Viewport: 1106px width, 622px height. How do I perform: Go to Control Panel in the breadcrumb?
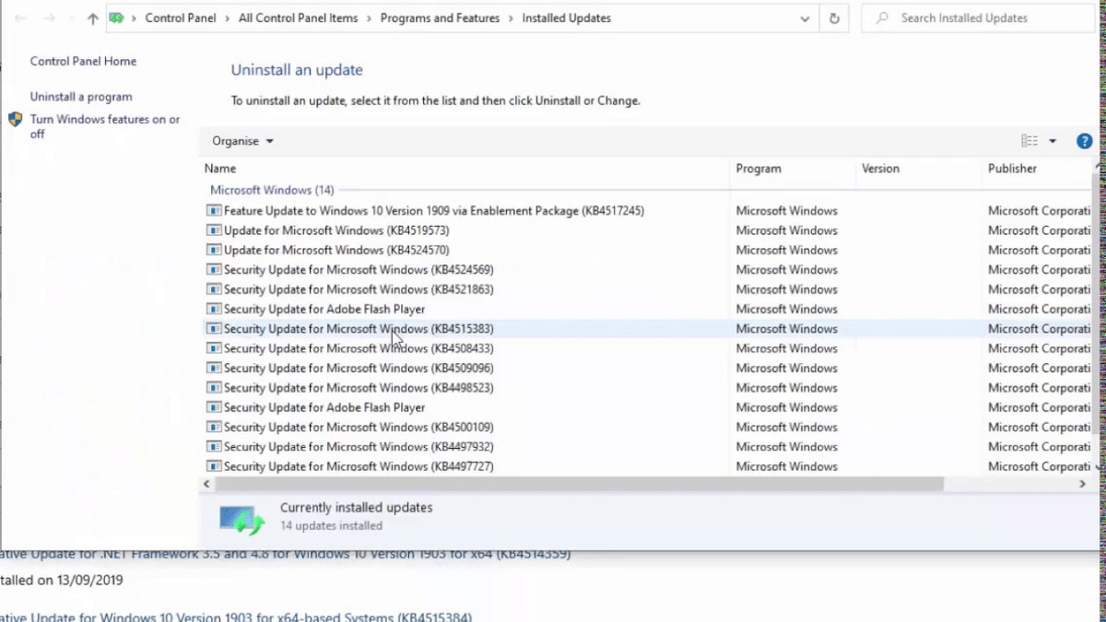[x=180, y=18]
